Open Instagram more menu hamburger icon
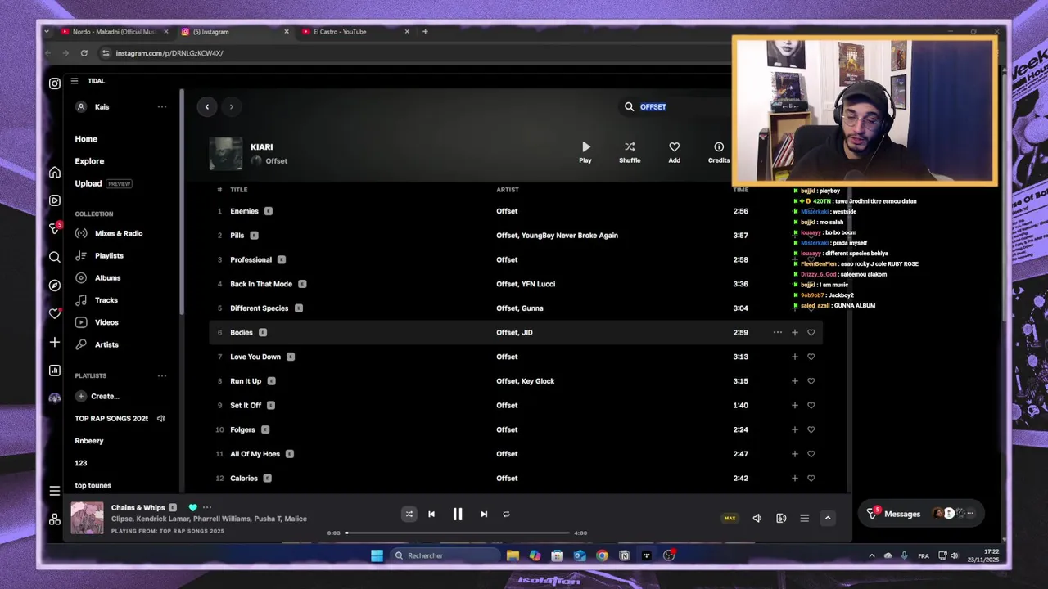The width and height of the screenshot is (1048, 589). click(x=55, y=491)
